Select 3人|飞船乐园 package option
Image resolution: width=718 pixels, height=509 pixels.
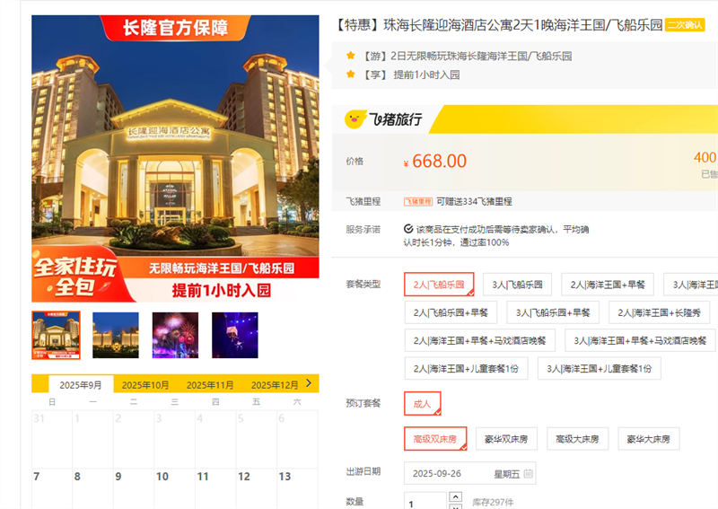[517, 285]
